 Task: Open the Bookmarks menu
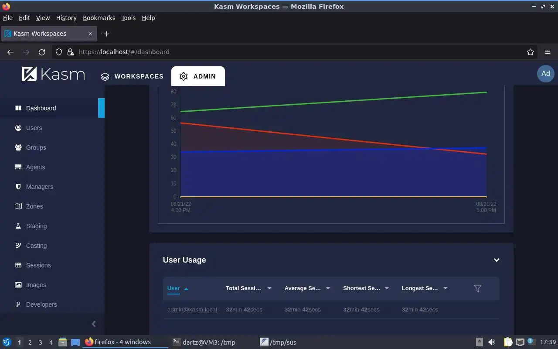pyautogui.click(x=99, y=18)
